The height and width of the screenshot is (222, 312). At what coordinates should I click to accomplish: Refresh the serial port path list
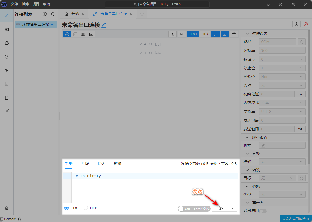(x=301, y=42)
